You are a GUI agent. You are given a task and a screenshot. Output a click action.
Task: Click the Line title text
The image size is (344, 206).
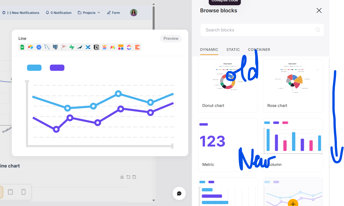[x=22, y=39]
